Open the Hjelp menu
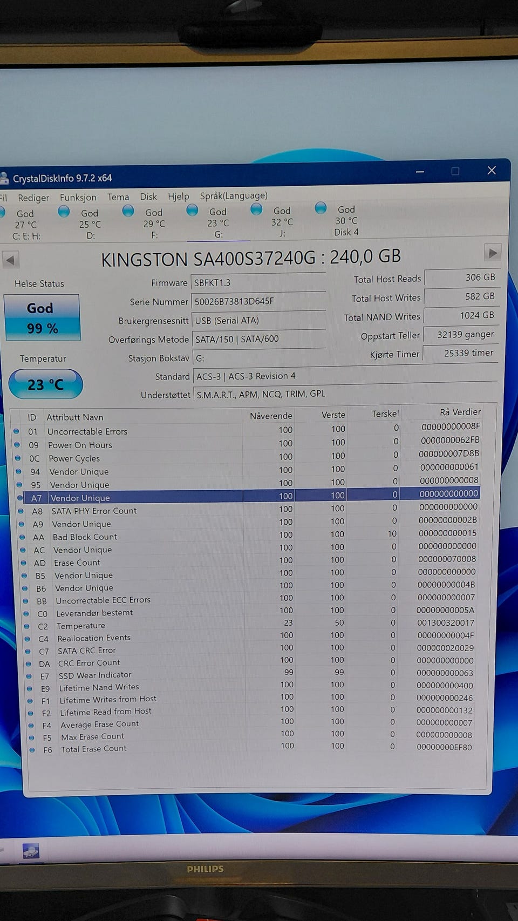The height and width of the screenshot is (921, 518). (178, 197)
